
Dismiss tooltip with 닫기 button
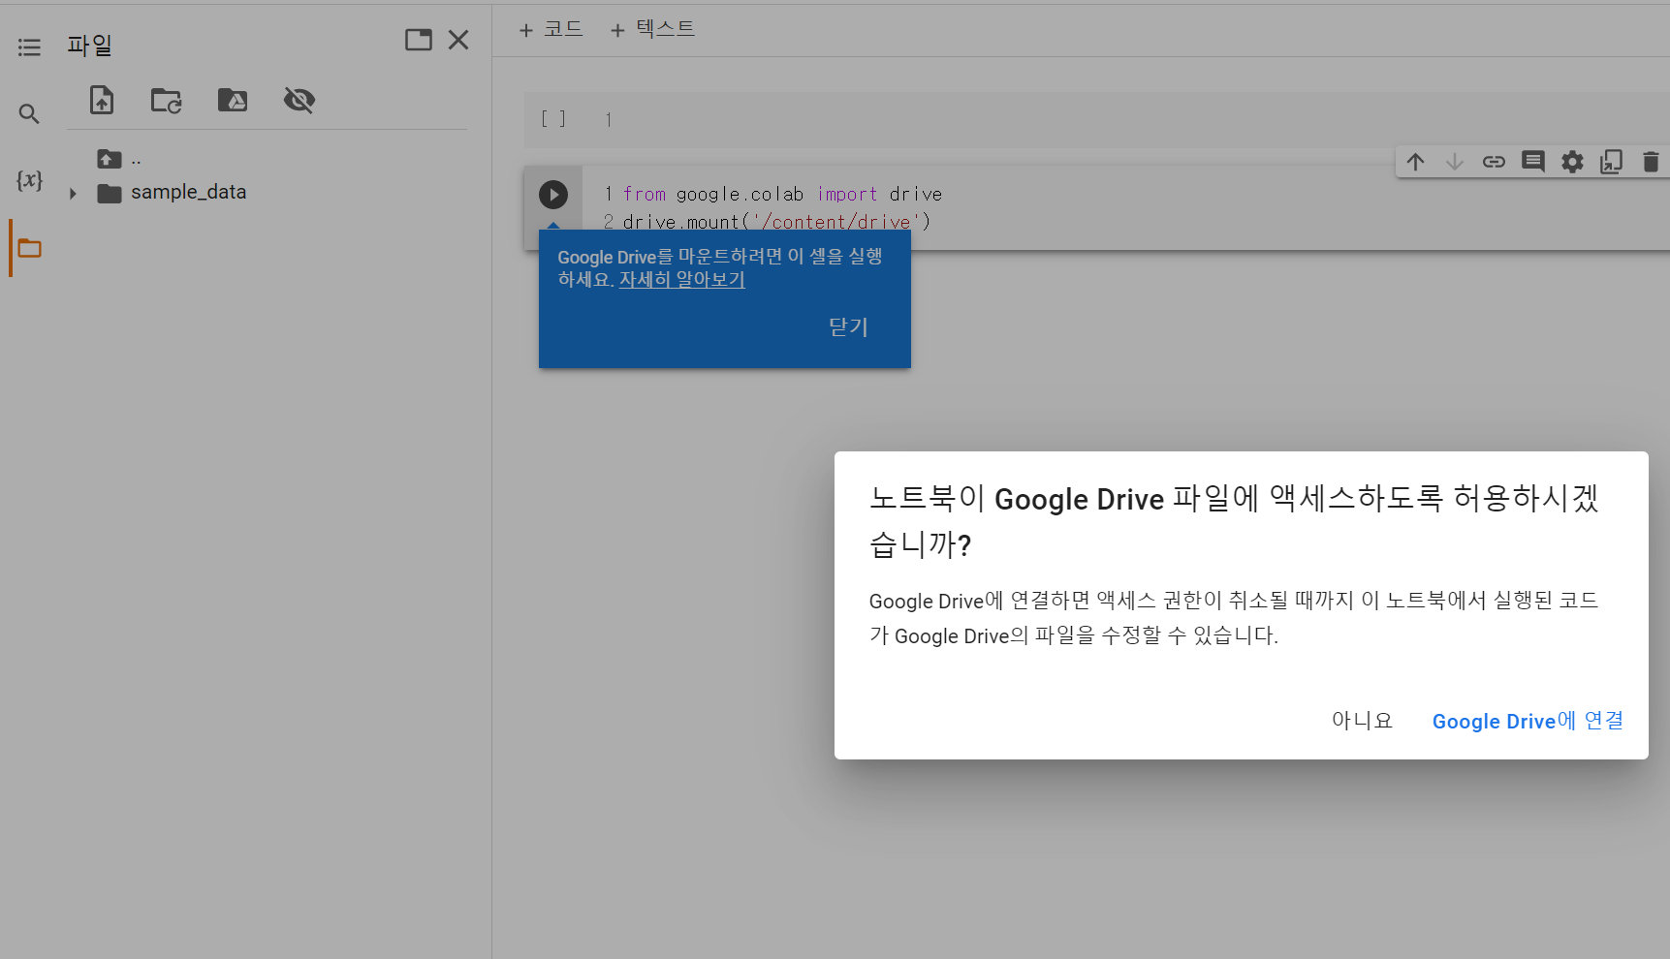tap(848, 327)
